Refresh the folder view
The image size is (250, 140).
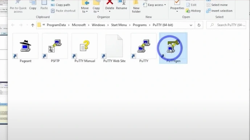[x=199, y=25]
